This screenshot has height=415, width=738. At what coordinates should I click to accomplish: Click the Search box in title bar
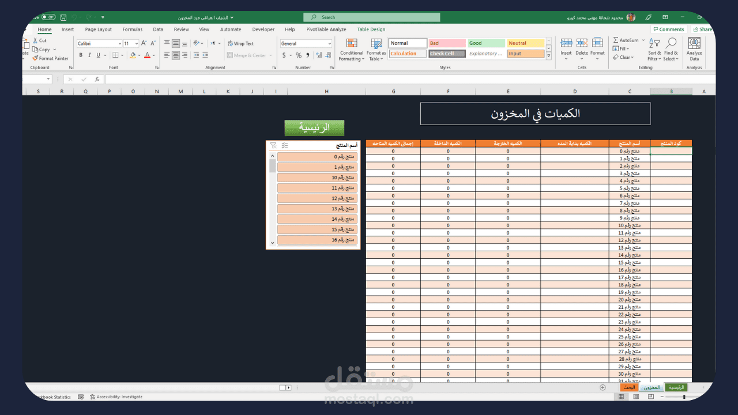pyautogui.click(x=371, y=17)
